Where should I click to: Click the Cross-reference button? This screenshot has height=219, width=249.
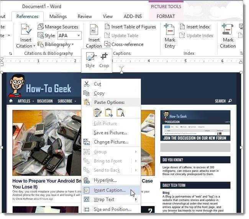(x=127, y=44)
